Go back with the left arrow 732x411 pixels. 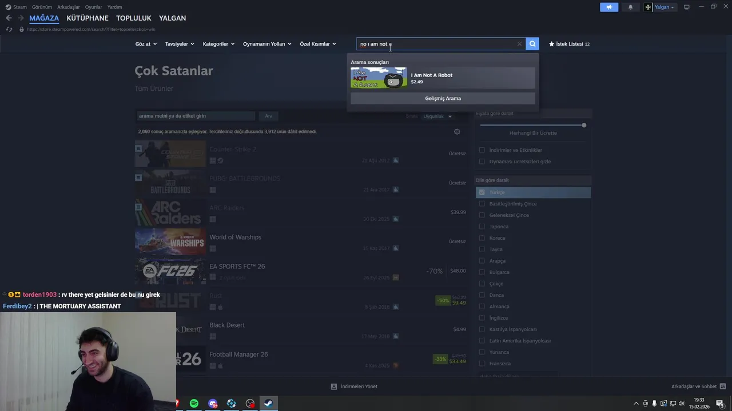9,18
